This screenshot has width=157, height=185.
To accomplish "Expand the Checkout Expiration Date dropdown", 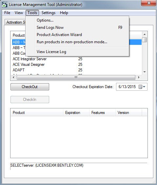I will pos(144,87).
